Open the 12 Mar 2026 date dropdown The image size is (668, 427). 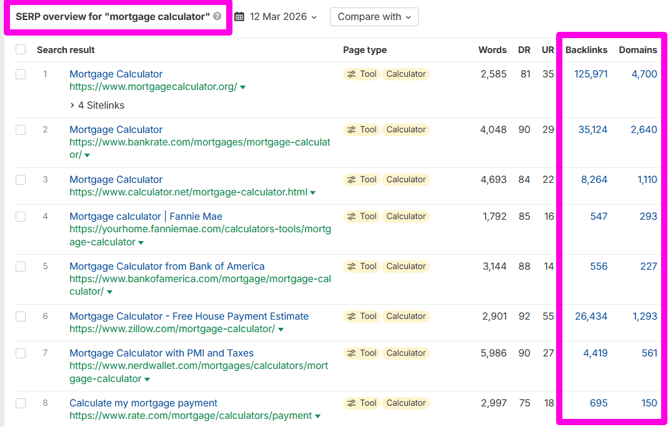(283, 17)
